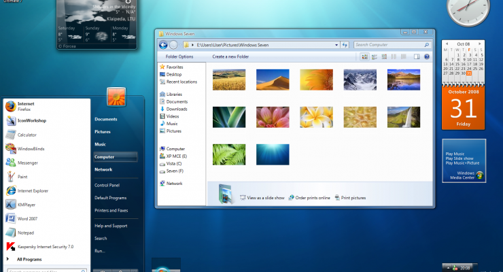The width and height of the screenshot is (503, 272).
Task: Select the desert dune wallpaper thumbnail
Action: coord(273,80)
